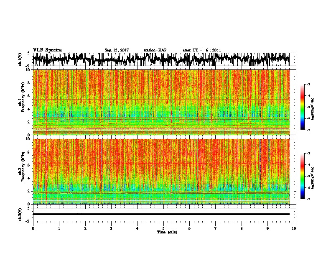The image size is (331, 256).
Task: Click the time axis tick label 1
Action: 59,228
